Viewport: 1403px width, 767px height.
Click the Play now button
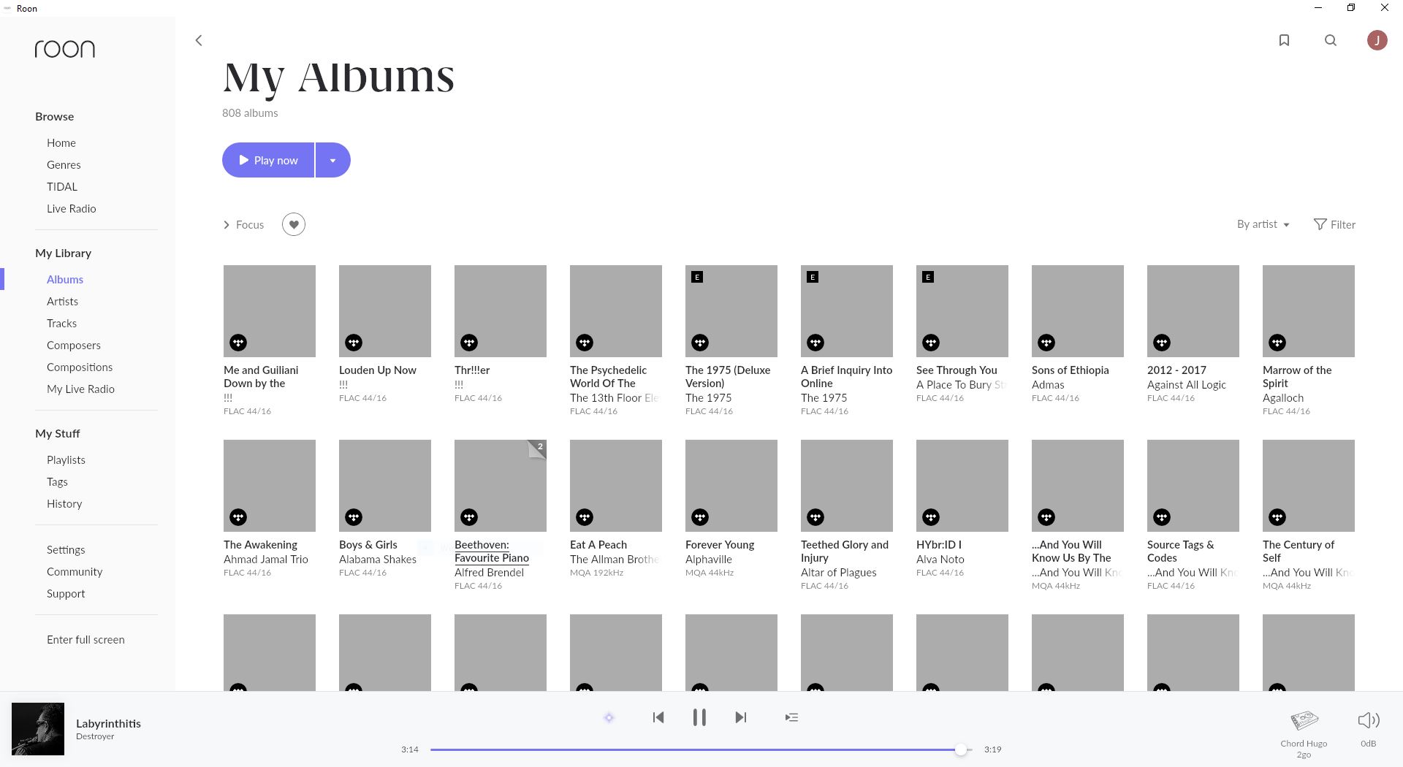[x=268, y=160]
